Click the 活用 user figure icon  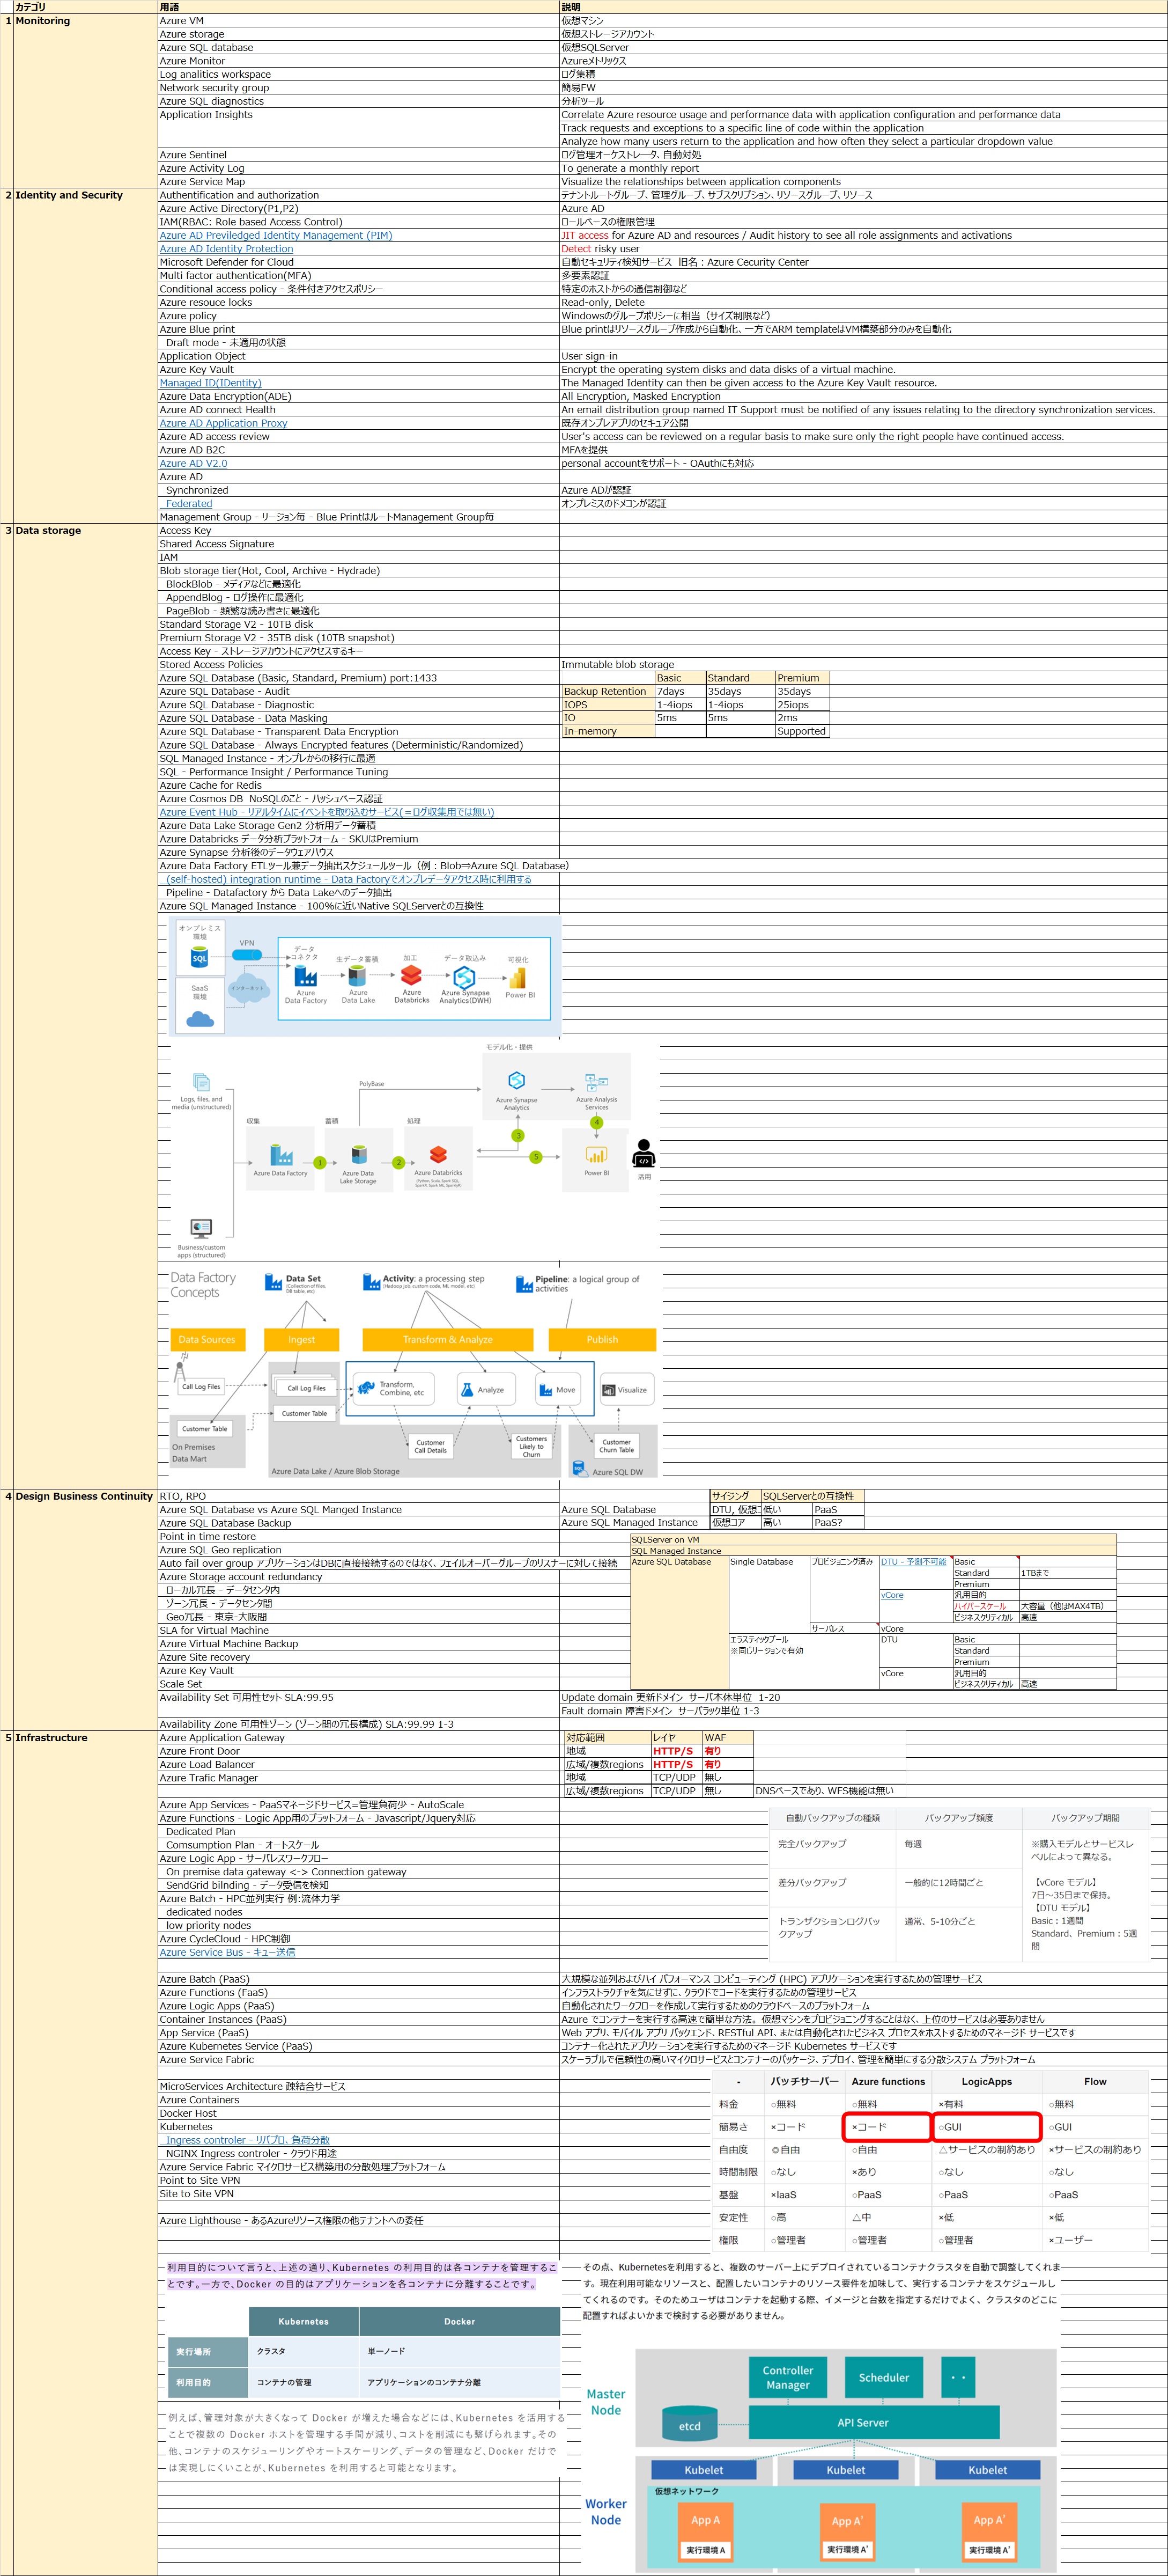645,1154
